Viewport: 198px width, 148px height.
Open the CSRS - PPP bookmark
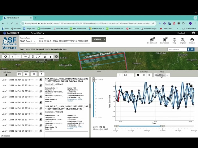pos(166,29)
